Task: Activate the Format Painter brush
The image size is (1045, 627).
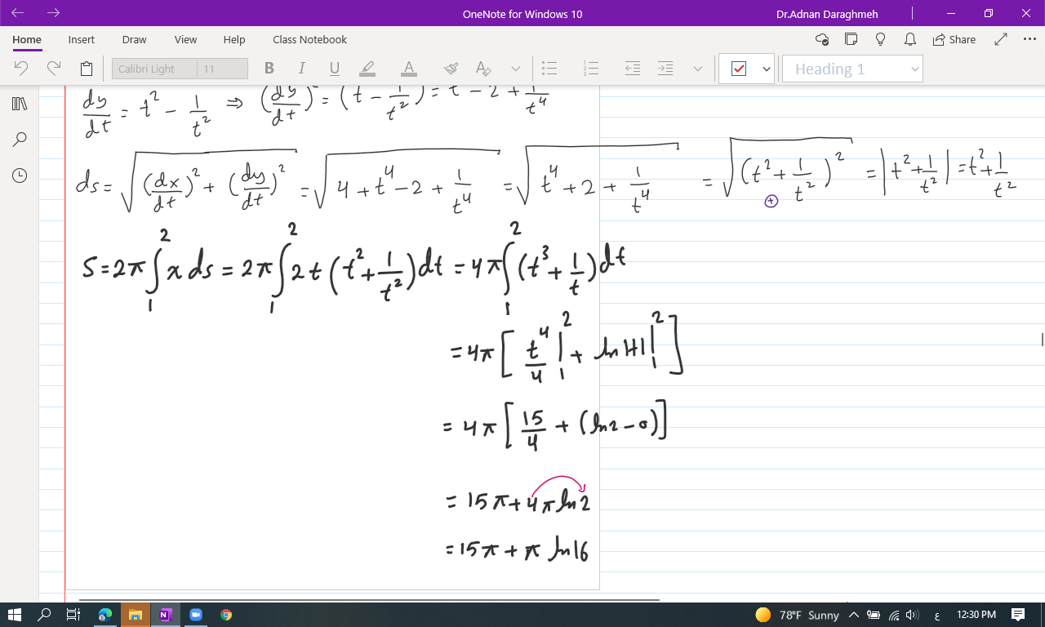Action: point(451,69)
